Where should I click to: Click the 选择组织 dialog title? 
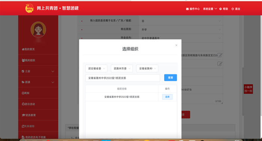130,49
